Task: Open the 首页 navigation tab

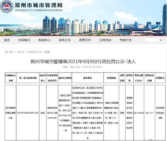Action: tap(7, 40)
